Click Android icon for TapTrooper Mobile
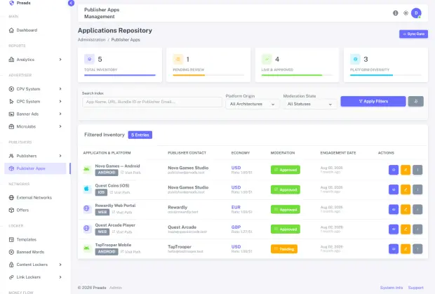435x294 pixels. (x=86, y=248)
